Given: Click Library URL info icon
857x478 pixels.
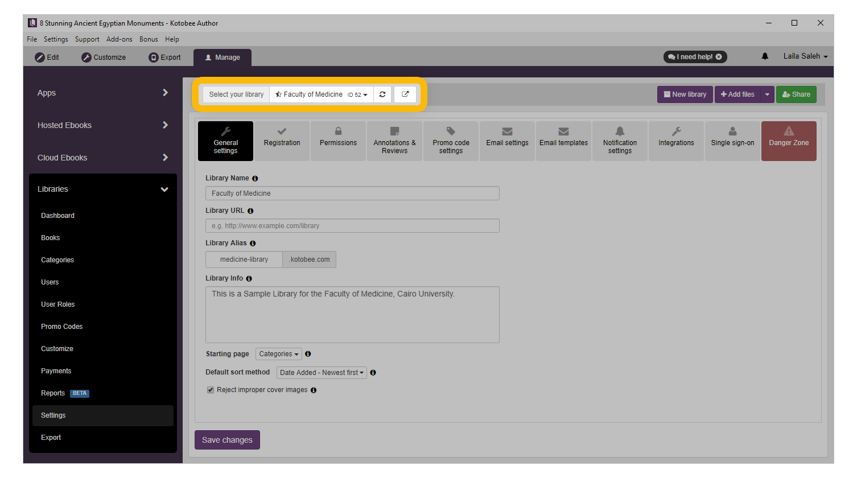Looking at the screenshot, I should click(x=250, y=211).
